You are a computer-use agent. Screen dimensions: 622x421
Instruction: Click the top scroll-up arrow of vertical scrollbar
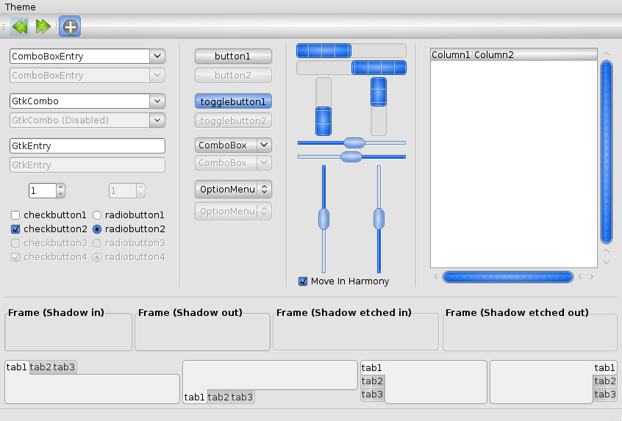click(606, 54)
